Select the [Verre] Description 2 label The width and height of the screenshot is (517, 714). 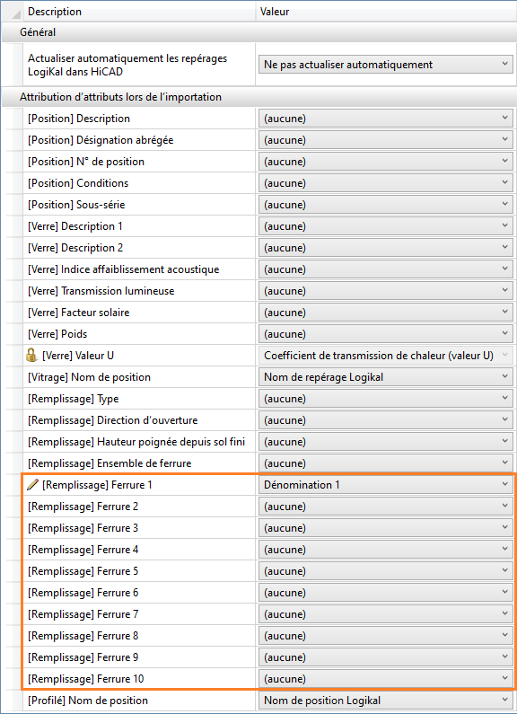pyautogui.click(x=75, y=248)
